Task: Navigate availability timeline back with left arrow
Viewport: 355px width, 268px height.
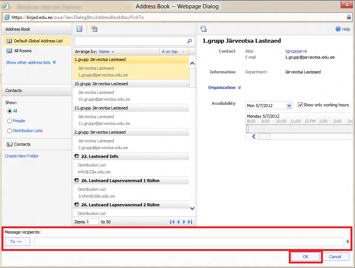Action: tap(254, 136)
